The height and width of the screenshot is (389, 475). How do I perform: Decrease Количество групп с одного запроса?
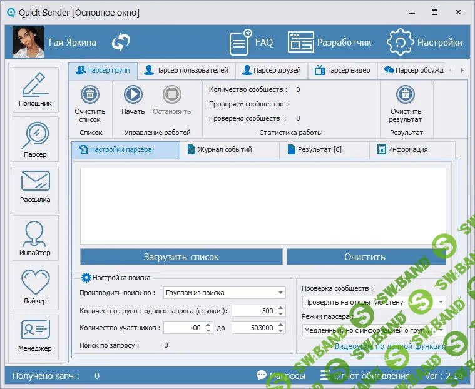click(281, 313)
